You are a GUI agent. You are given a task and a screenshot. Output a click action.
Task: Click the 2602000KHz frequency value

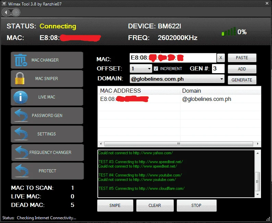(x=177, y=38)
